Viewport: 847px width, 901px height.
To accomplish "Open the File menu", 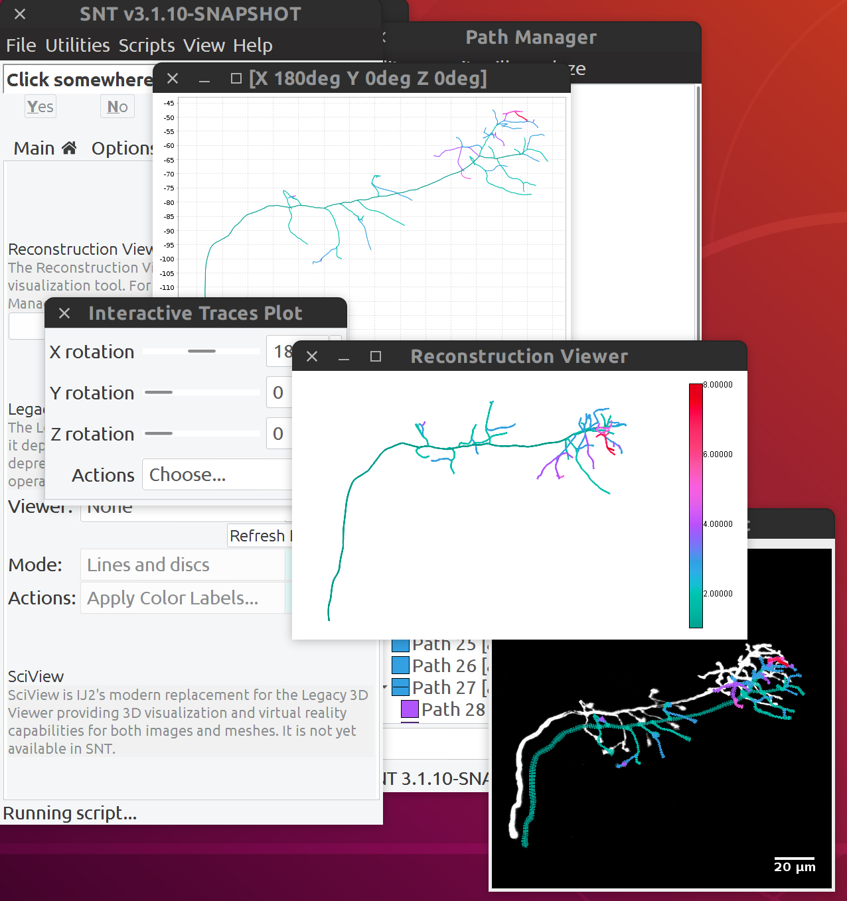I will tap(21, 45).
